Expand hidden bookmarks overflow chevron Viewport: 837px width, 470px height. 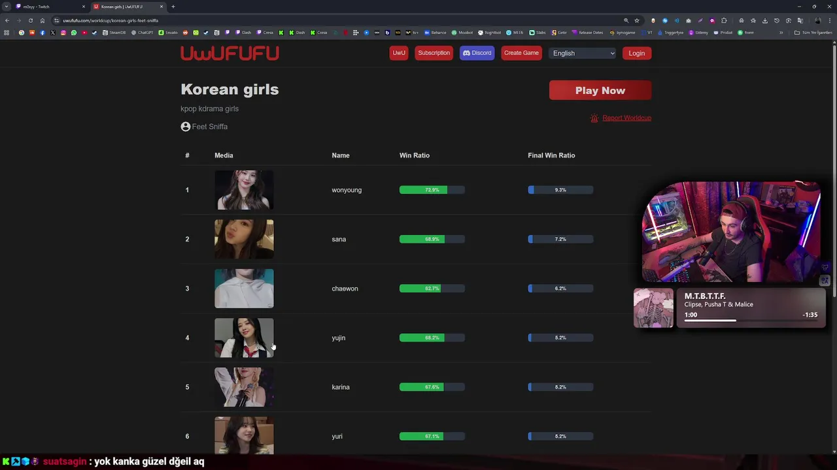(x=781, y=33)
